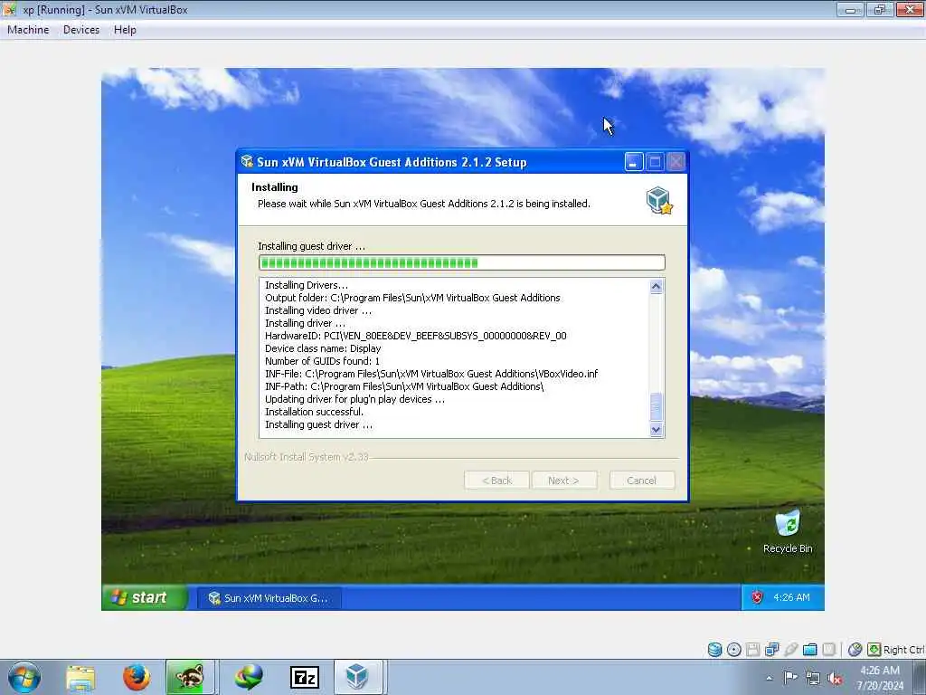The width and height of the screenshot is (926, 695).
Task: Click the muted volume tray icon
Action: 835,678
